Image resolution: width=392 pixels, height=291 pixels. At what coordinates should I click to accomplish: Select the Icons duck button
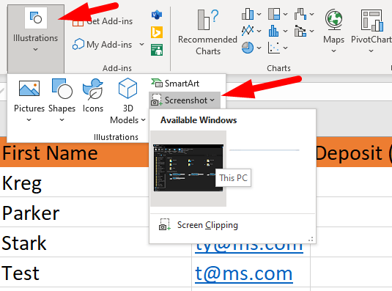93,89
